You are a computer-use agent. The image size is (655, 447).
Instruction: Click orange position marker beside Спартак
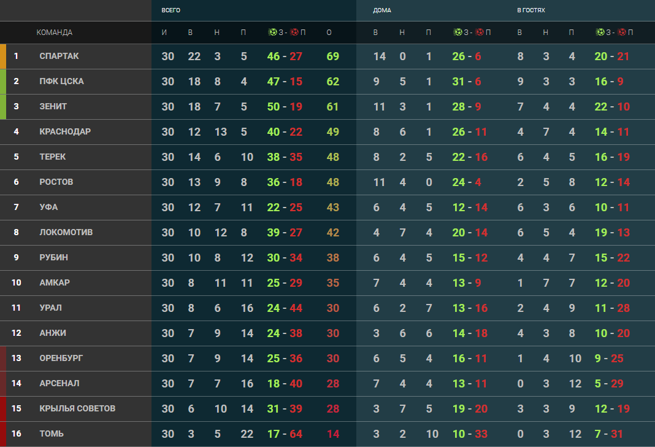pos(3,56)
